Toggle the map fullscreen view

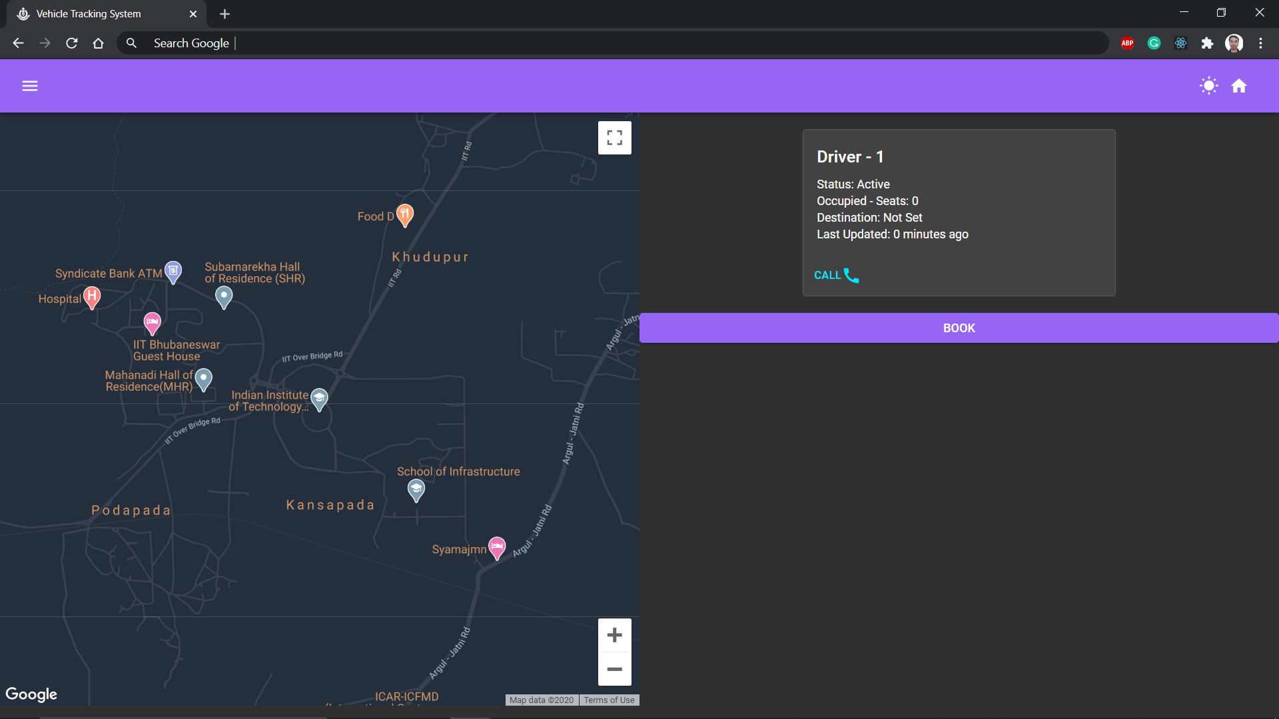(614, 138)
